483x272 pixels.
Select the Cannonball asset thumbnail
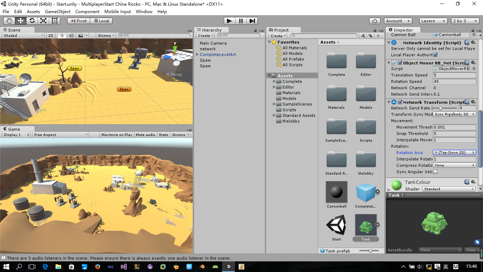pyautogui.click(x=337, y=192)
